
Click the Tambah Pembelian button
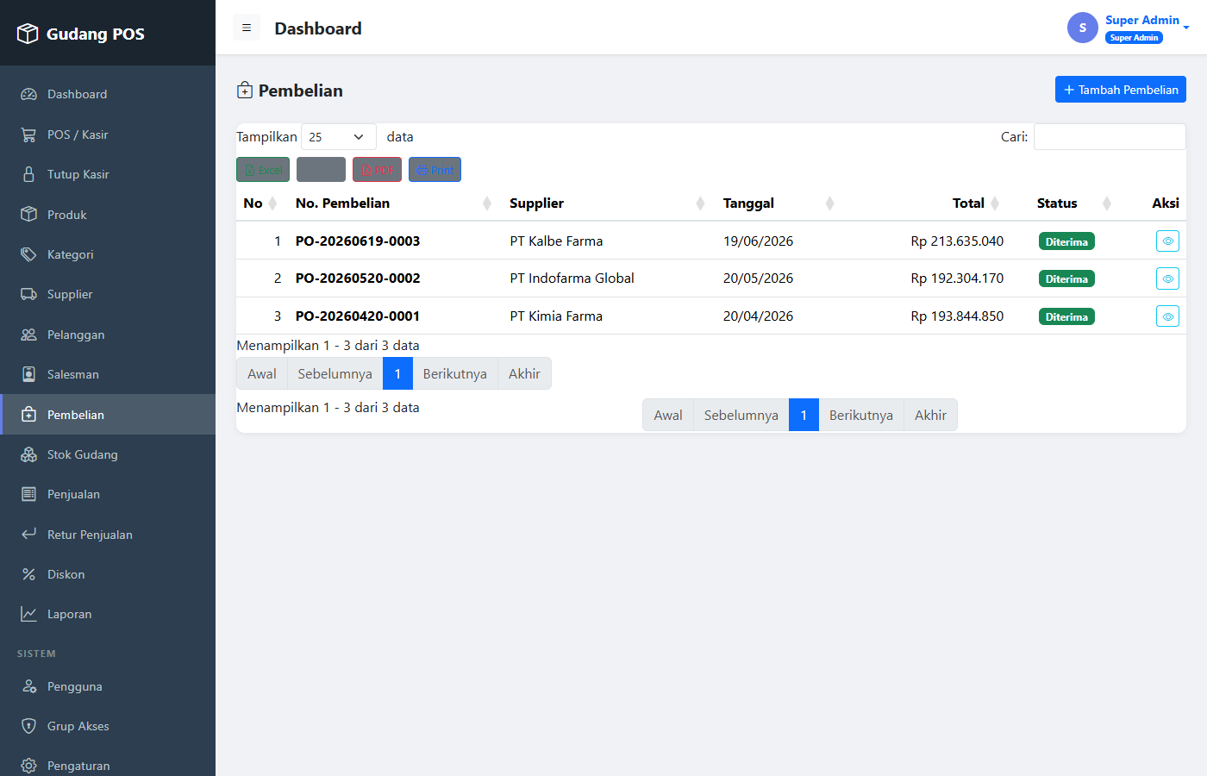coord(1121,90)
